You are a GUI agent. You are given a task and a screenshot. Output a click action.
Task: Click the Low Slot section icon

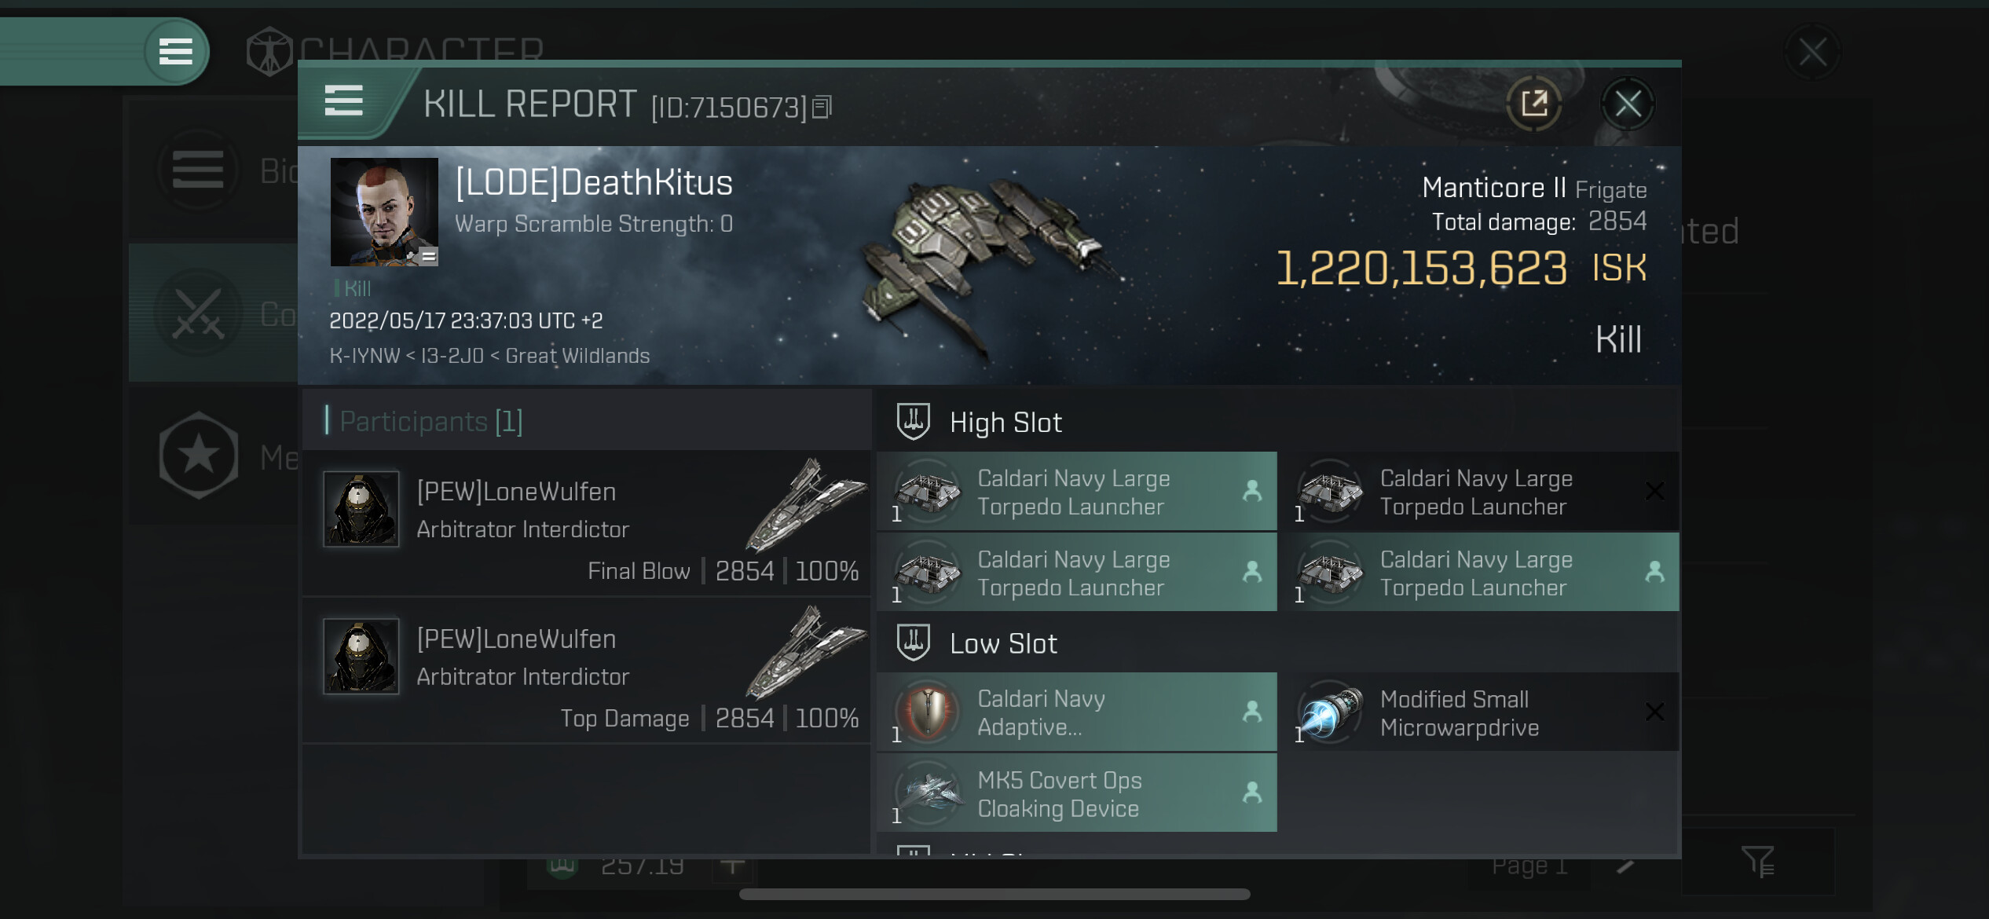pyautogui.click(x=913, y=643)
